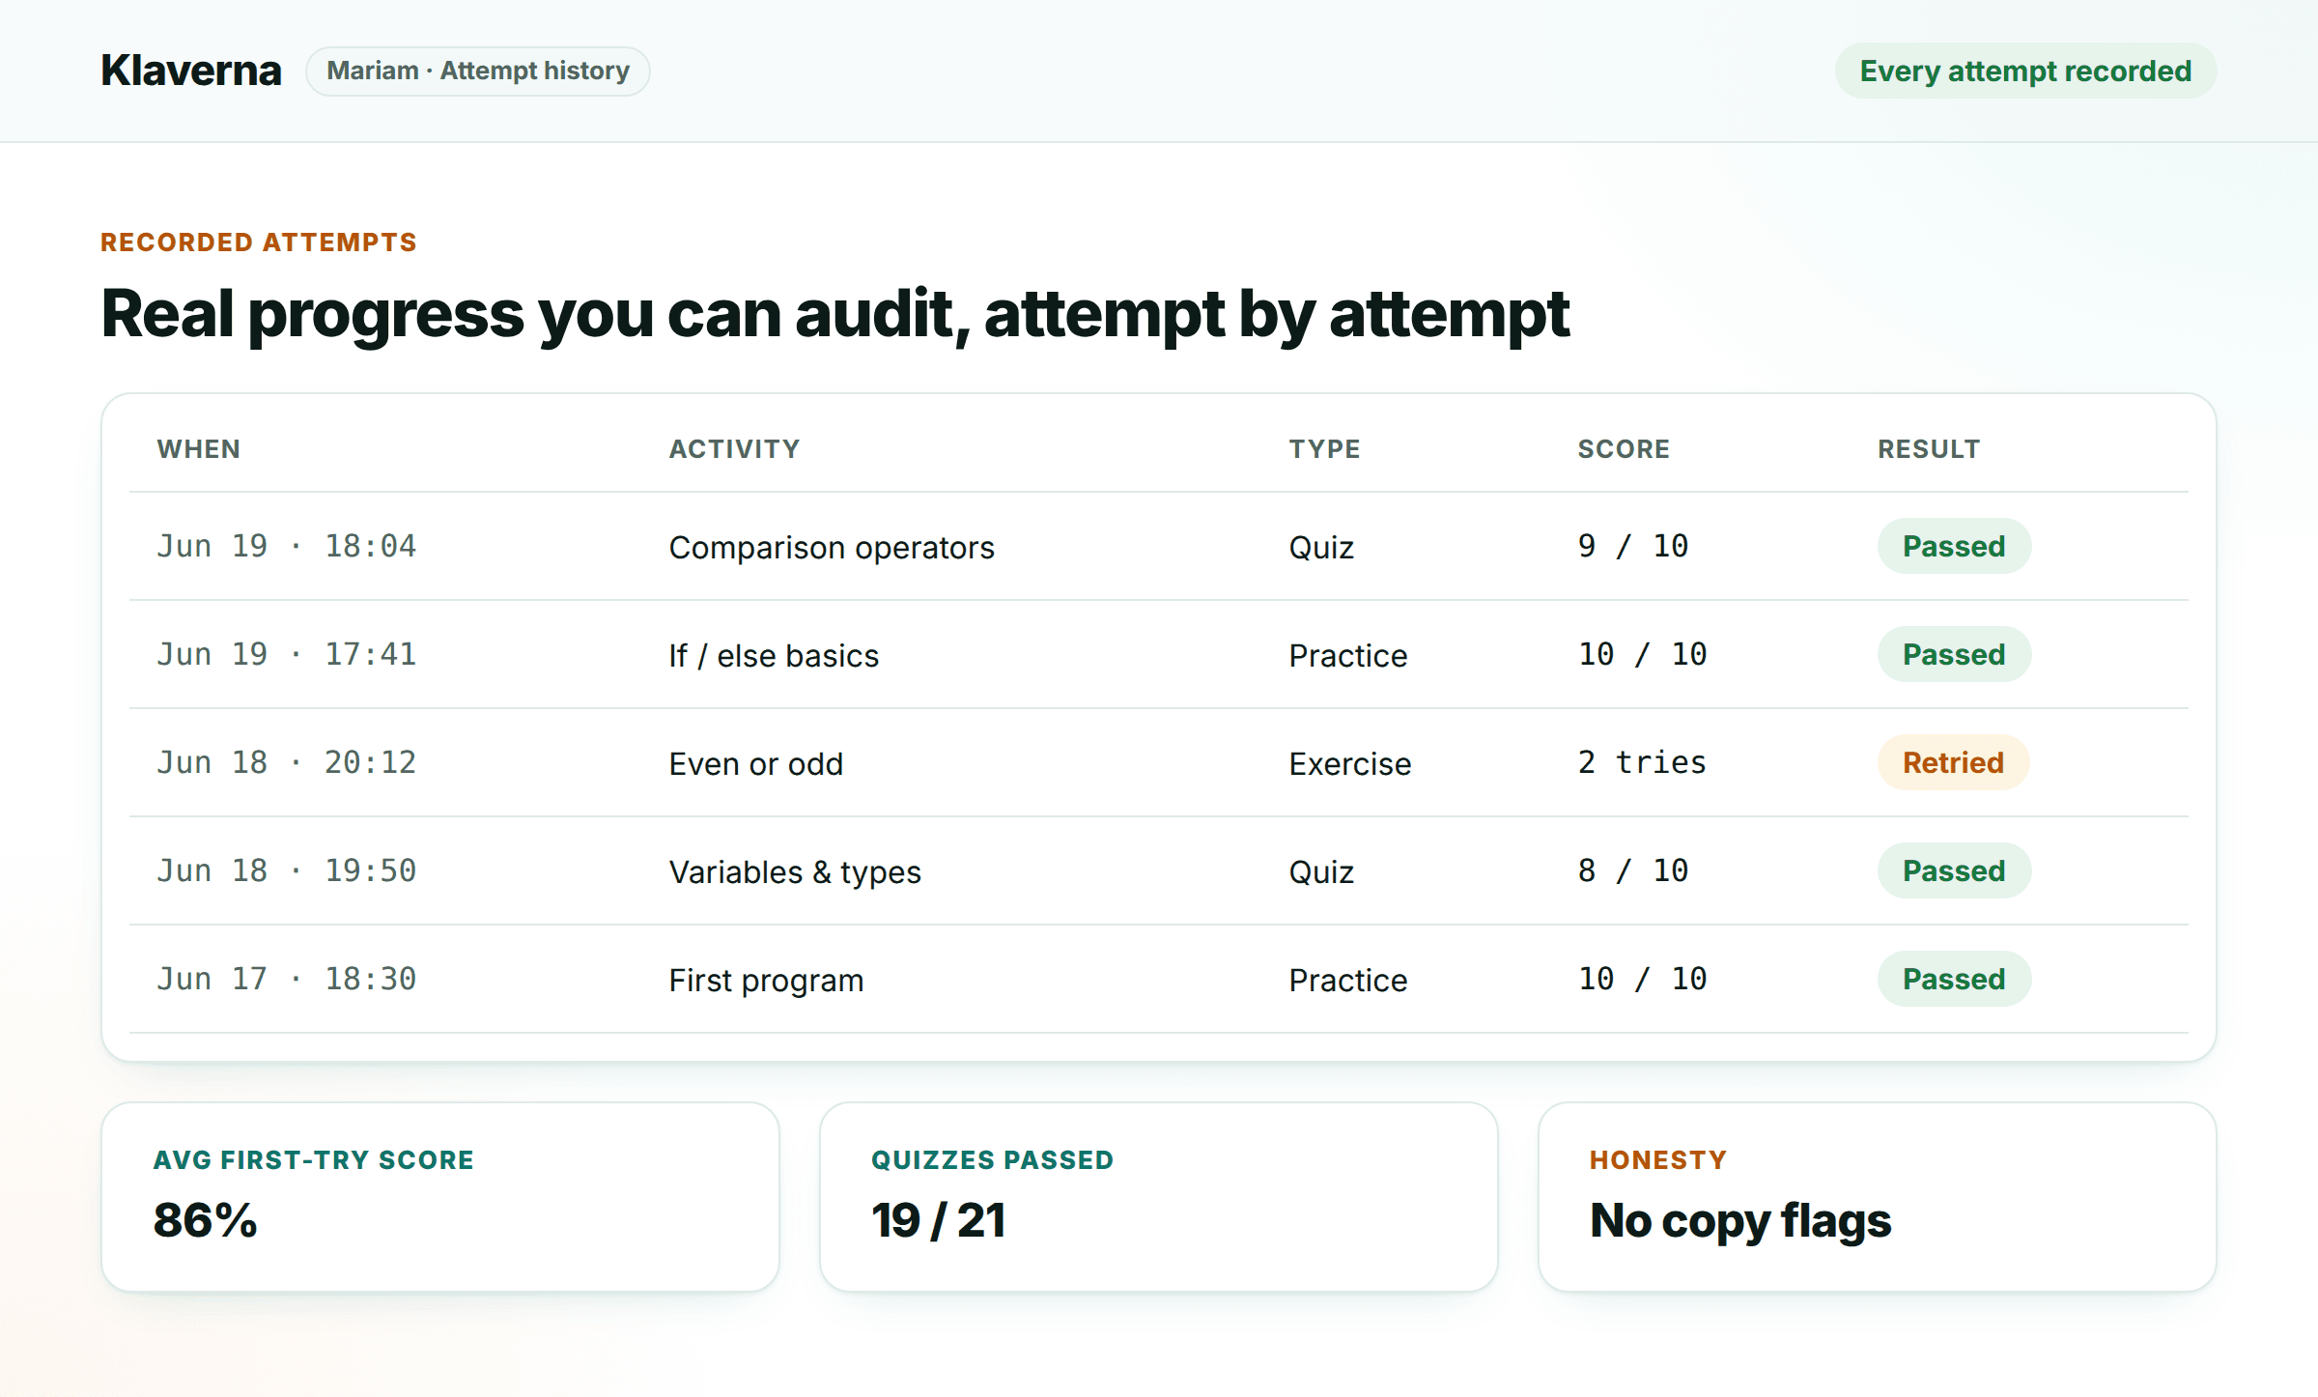
Task: Select the Jun 19 · 18:04 timestamp
Action: click(287, 546)
